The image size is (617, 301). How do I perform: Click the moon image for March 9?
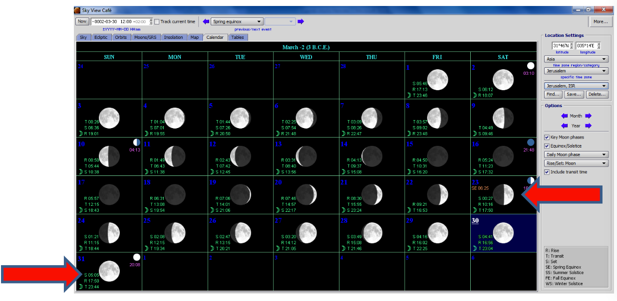point(503,118)
